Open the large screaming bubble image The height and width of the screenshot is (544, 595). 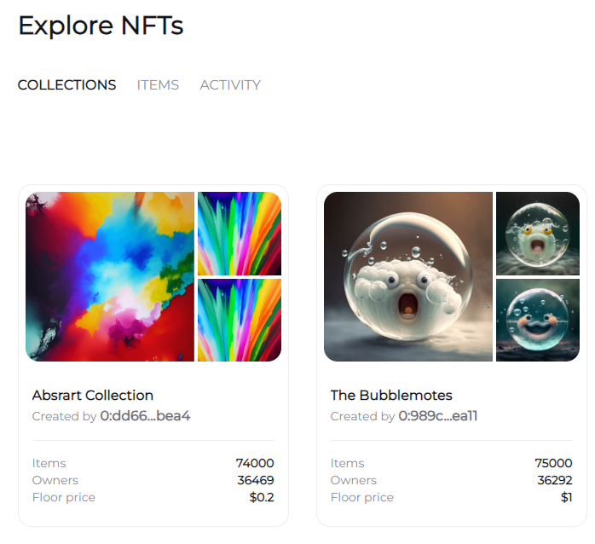point(408,276)
